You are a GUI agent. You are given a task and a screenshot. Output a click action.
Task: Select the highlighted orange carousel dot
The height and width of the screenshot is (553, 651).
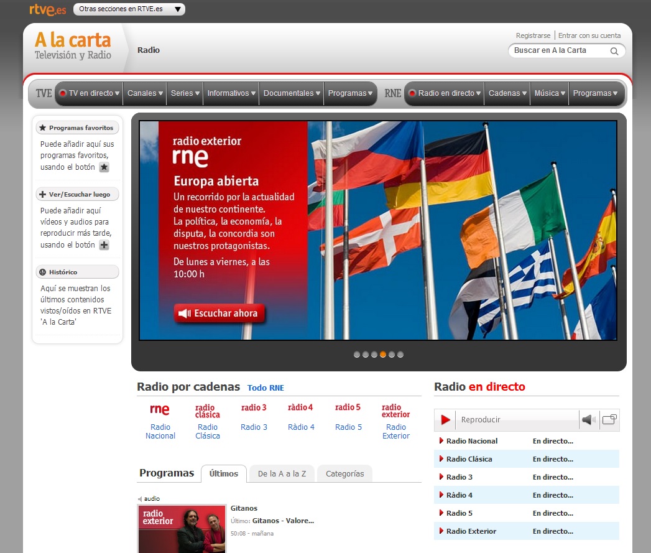click(383, 355)
